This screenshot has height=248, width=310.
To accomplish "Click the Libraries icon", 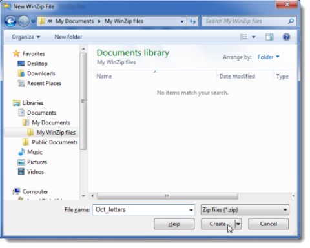I will [16, 103].
